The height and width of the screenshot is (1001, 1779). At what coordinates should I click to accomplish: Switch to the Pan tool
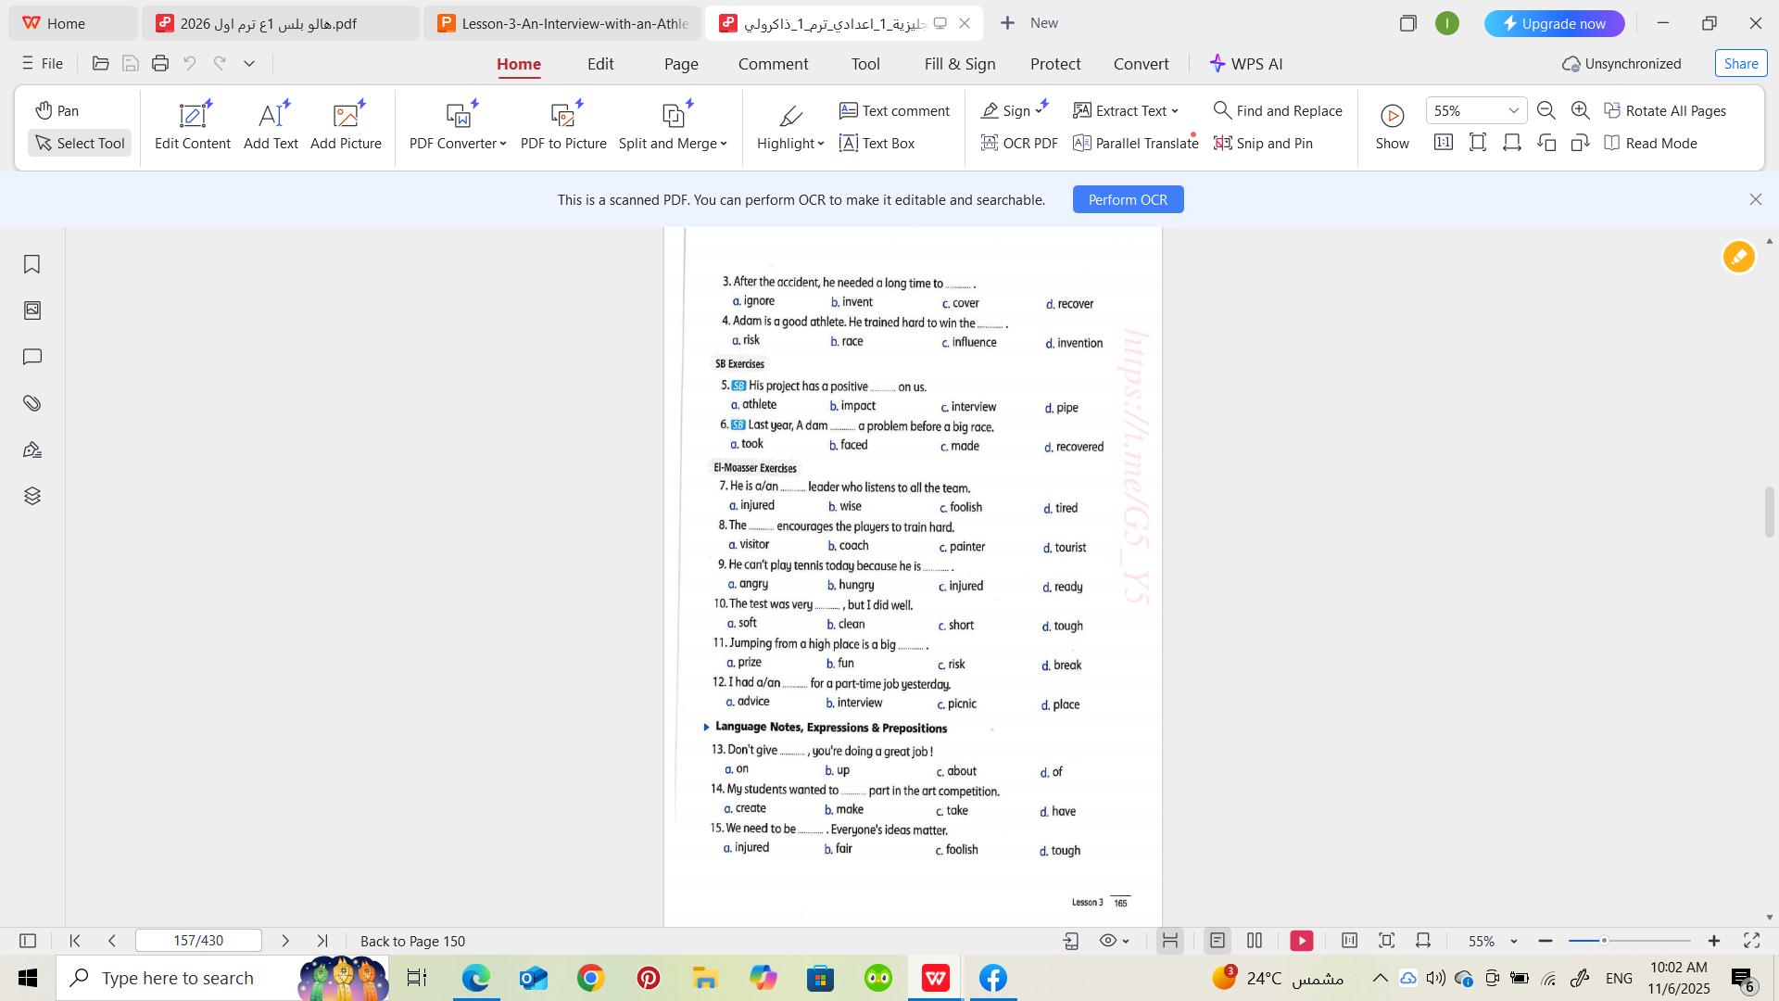(57, 110)
